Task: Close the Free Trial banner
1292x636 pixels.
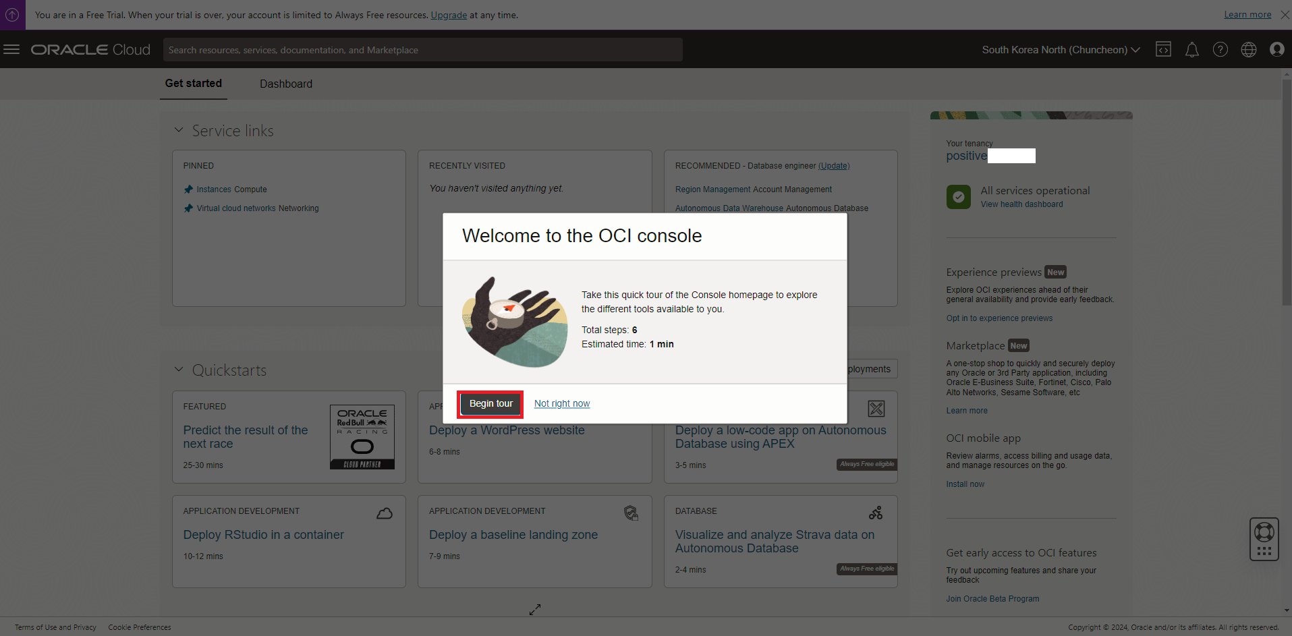Action: 1285,15
